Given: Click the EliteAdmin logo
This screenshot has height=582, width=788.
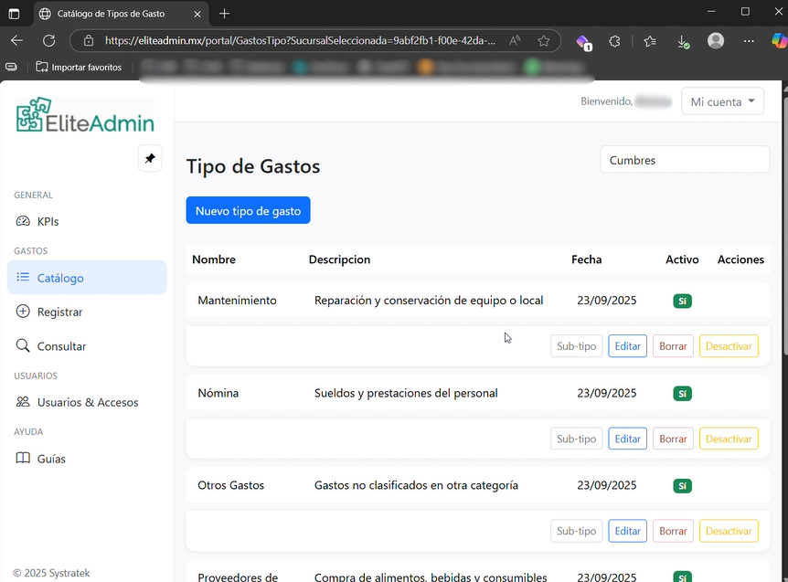Looking at the screenshot, I should (x=85, y=116).
